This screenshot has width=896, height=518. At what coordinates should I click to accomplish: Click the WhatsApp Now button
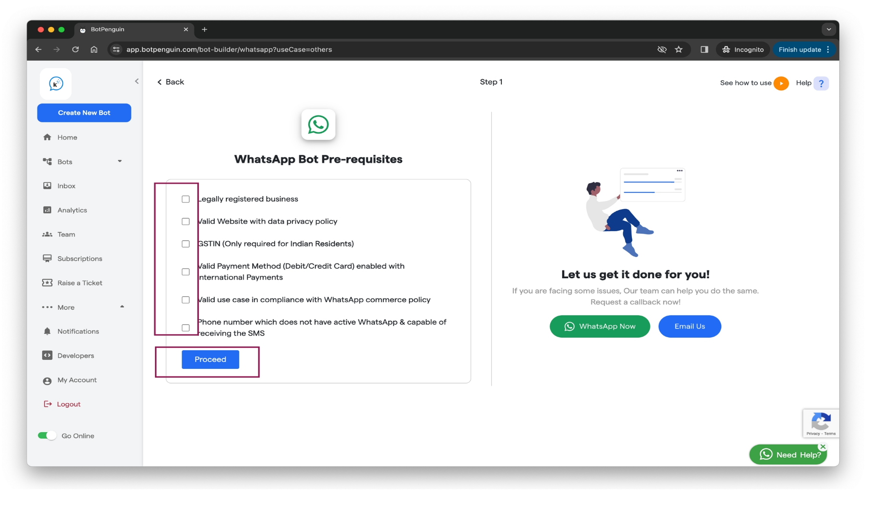click(x=600, y=326)
